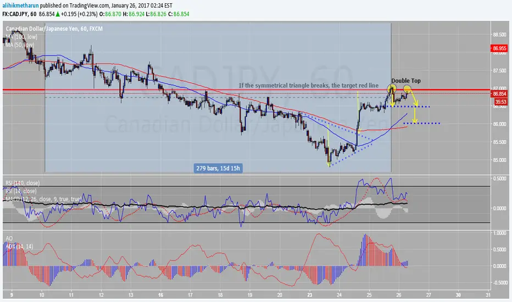Click the 35:53 bar countdown tag
The height and width of the screenshot is (302, 512).
pos(501,102)
